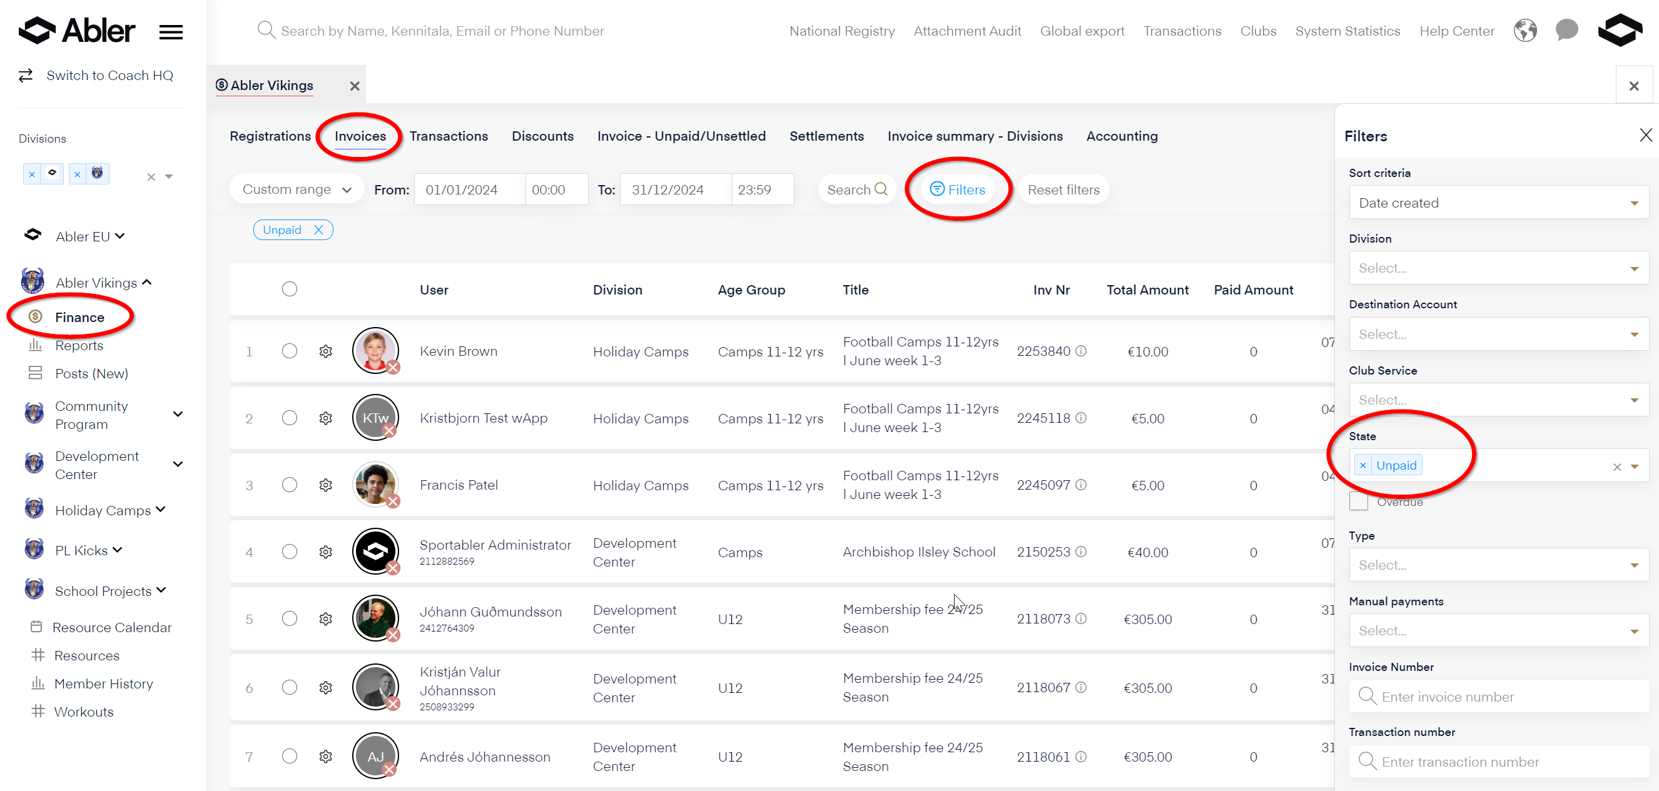
Task: Click the magnifier icon in the Search button
Action: [881, 189]
